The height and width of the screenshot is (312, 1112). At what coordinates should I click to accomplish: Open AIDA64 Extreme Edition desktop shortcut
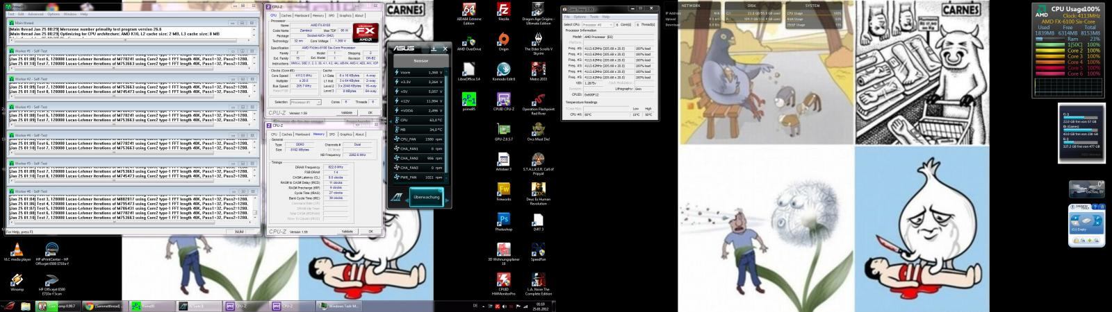(469, 12)
